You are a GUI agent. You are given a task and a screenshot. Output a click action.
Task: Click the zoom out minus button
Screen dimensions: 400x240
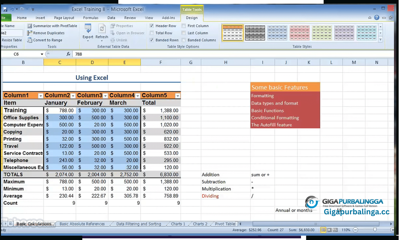coord(355,230)
